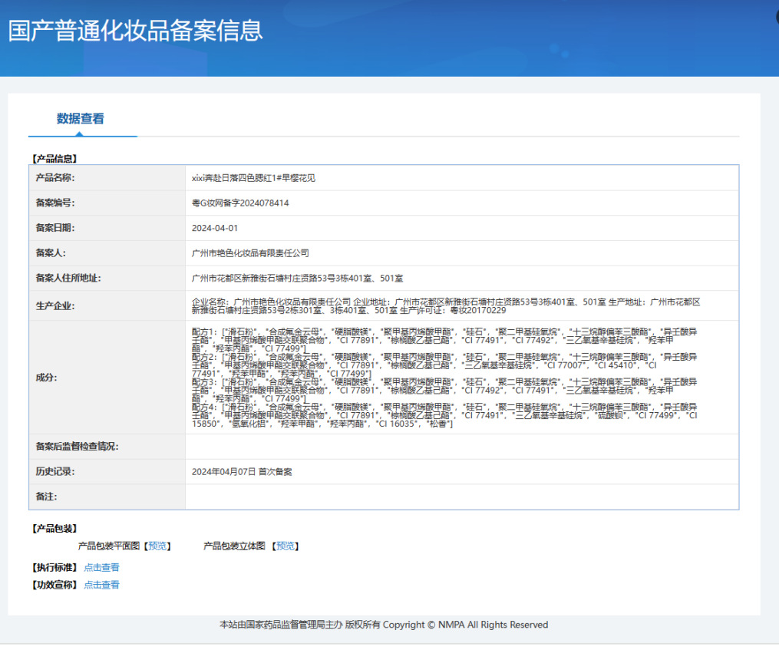Click the 产品包装立体图 label
This screenshot has height=650, width=779.
(235, 546)
